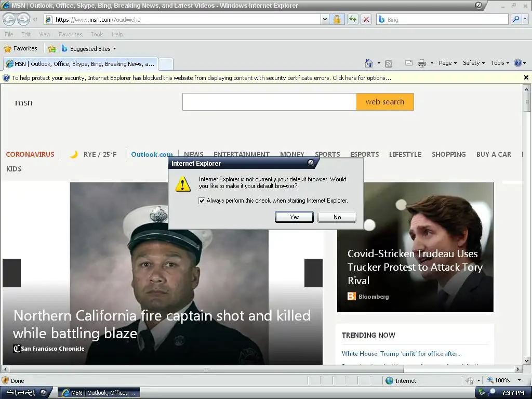Viewport: 532px width, 399px height.
Task: Expand the address bar history dropdown
Action: [x=325, y=20]
